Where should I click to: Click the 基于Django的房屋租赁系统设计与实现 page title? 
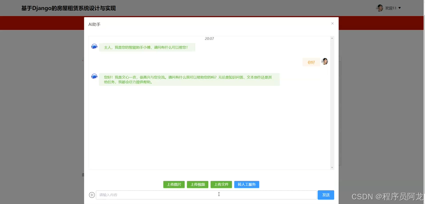[68, 8]
